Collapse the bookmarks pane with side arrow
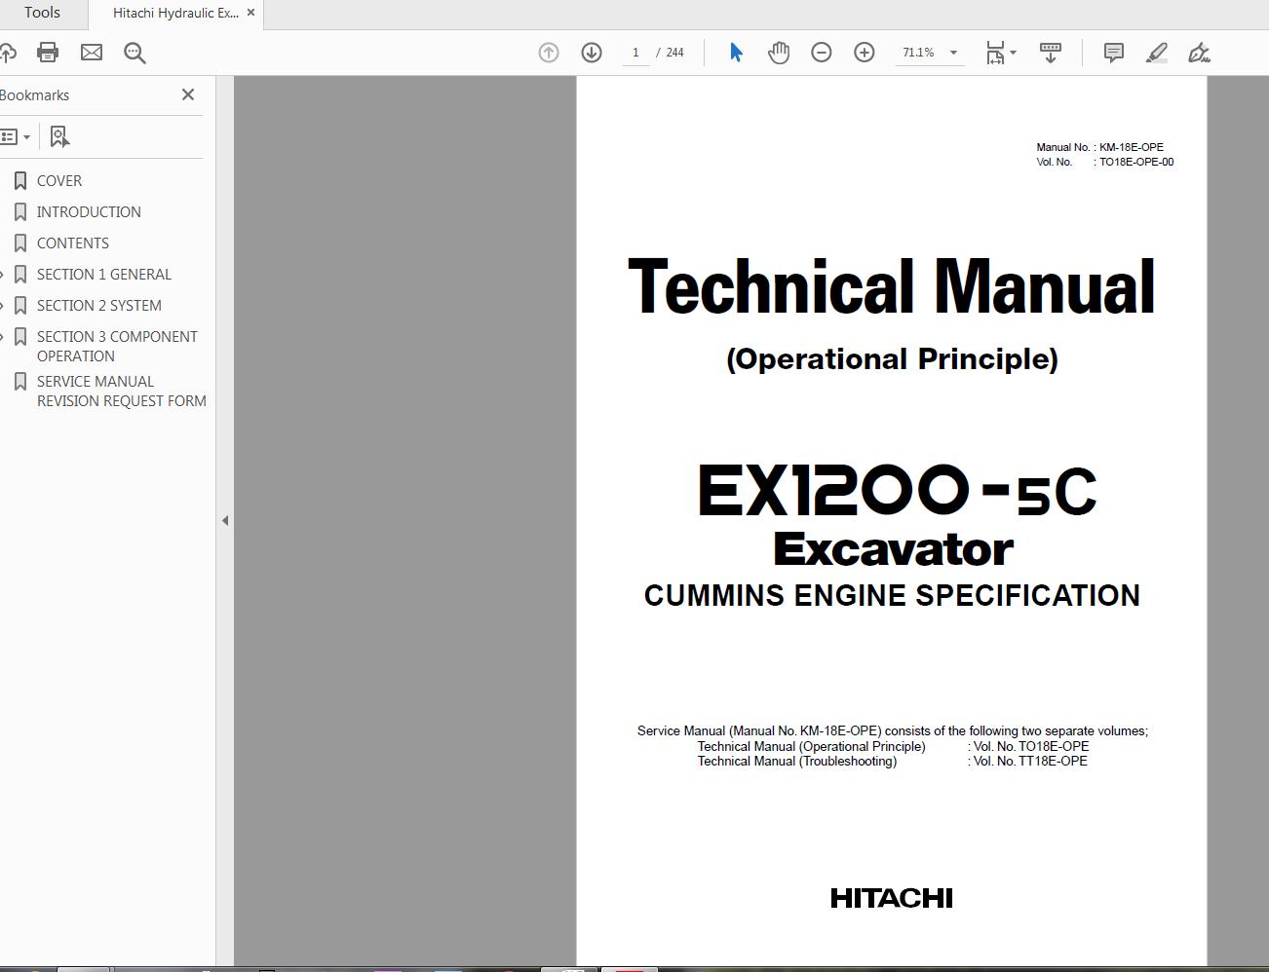Screen dimensions: 1269x972 [225, 521]
